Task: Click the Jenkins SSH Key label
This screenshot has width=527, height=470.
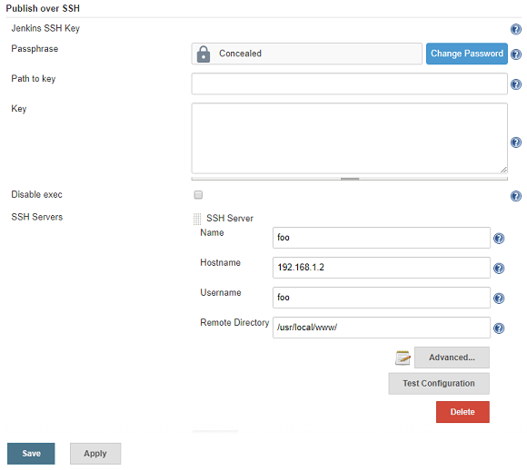Action: (45, 28)
